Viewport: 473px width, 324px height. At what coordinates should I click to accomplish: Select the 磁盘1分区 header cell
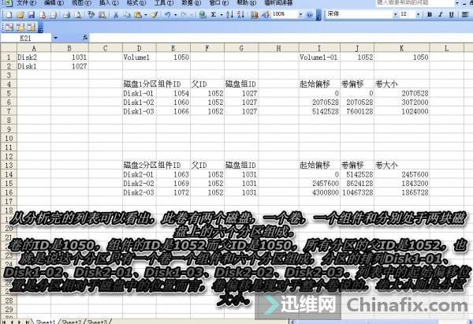tap(140, 84)
